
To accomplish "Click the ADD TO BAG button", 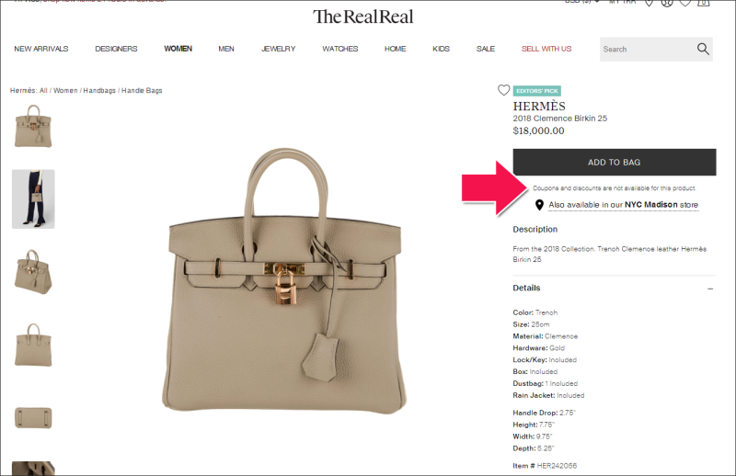I will click(x=615, y=163).
